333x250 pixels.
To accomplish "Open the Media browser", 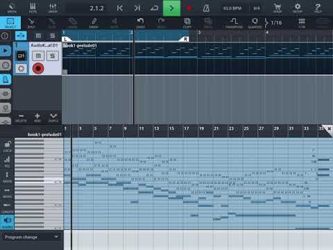I will tap(12, 8).
